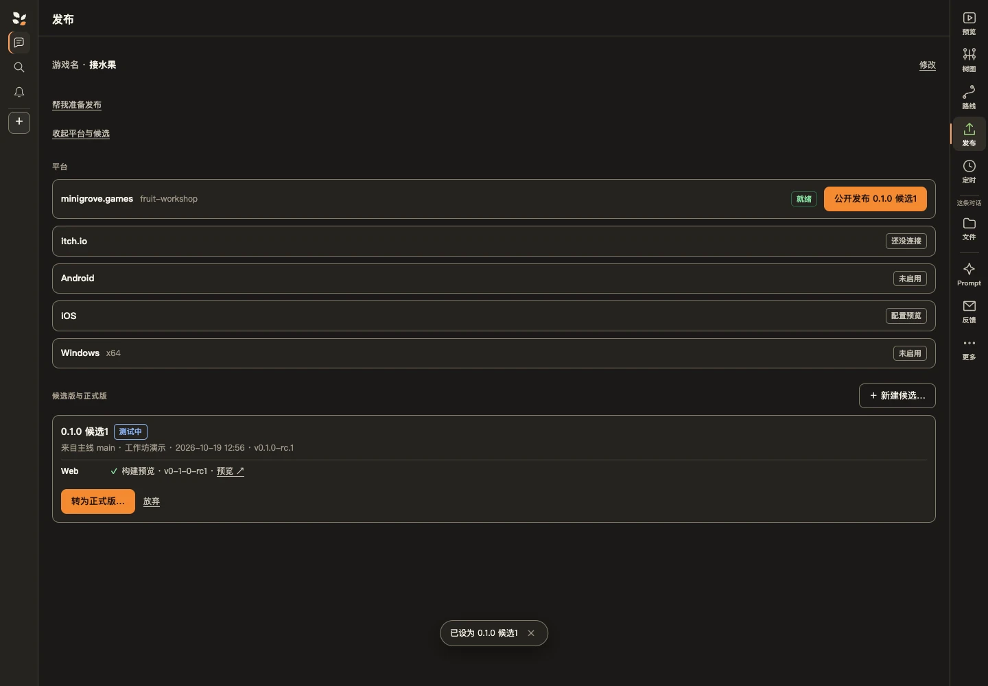Select the 发布 publish tab in right sidebar

(x=969, y=134)
